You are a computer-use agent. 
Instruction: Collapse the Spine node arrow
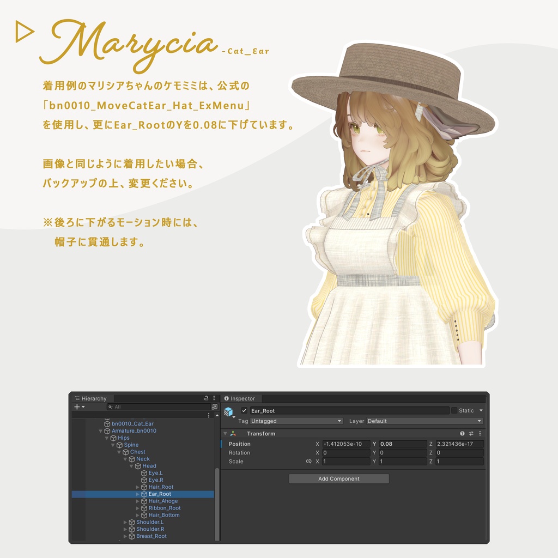113,445
